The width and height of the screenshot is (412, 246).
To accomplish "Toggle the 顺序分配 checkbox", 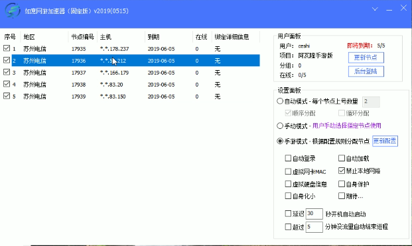I will 288,113.
